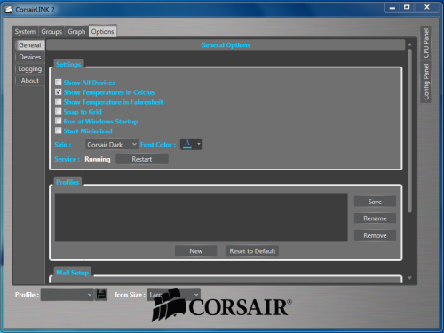Click the scroll-down arrow in options panel
The image size is (444, 333).
click(410, 278)
